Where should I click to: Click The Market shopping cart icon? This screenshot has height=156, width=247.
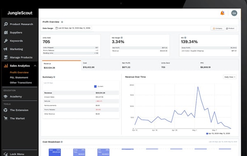point(5,118)
